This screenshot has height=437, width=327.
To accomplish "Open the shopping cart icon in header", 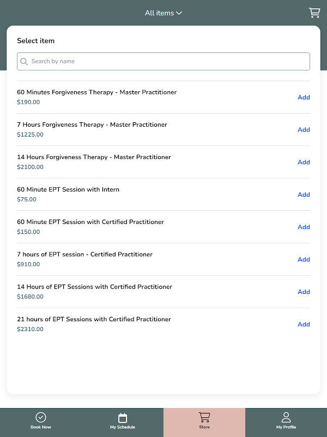I will tap(314, 13).
